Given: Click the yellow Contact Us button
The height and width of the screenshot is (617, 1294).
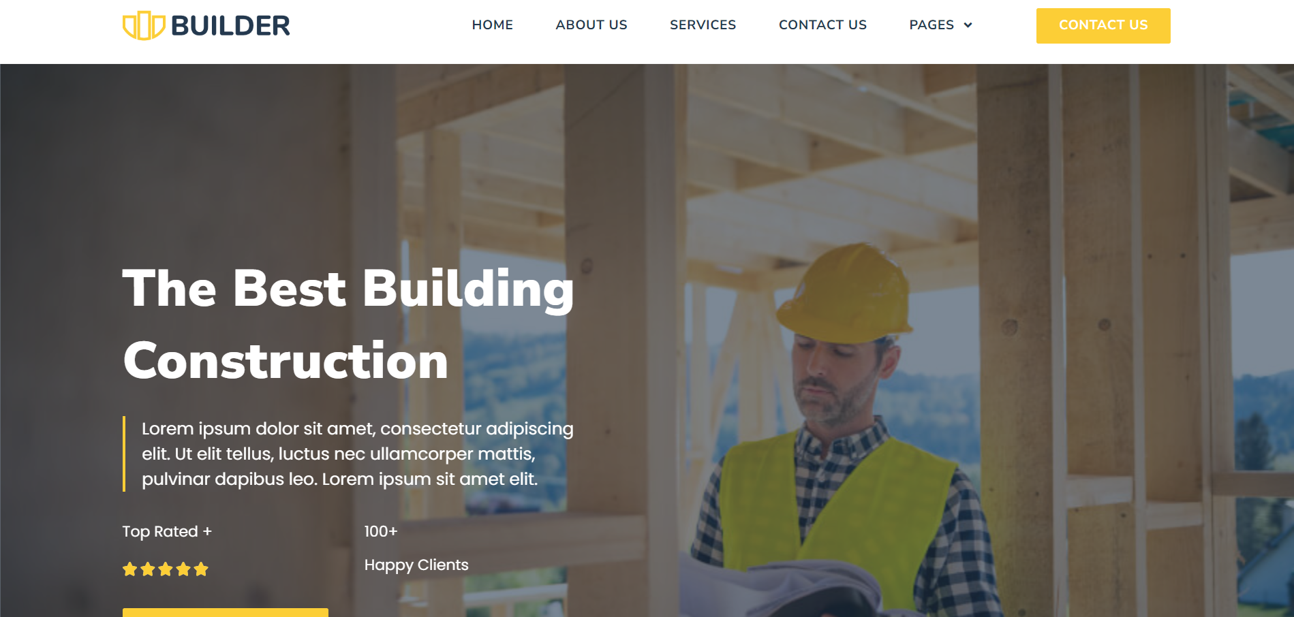Looking at the screenshot, I should pos(1103,26).
